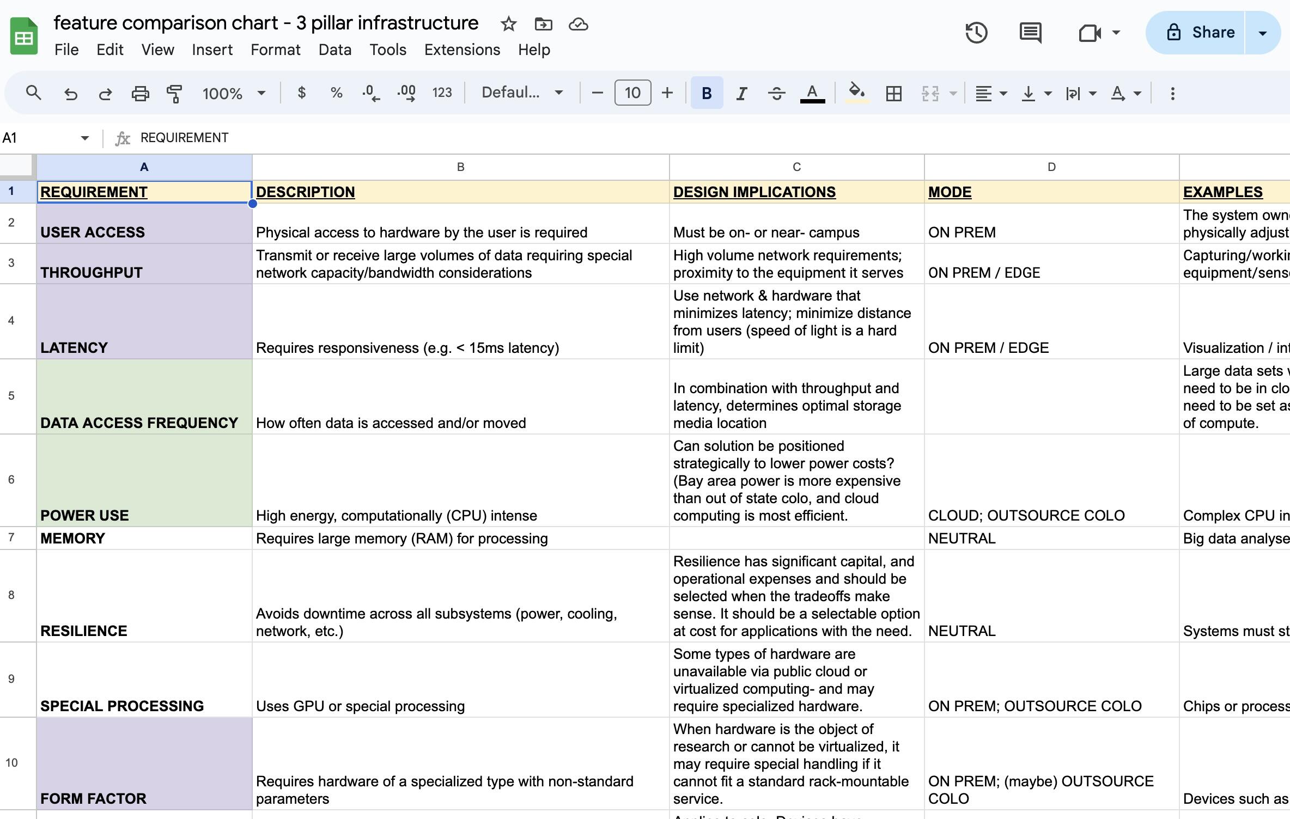The height and width of the screenshot is (819, 1290).
Task: Toggle bold formatting off
Action: click(x=706, y=93)
